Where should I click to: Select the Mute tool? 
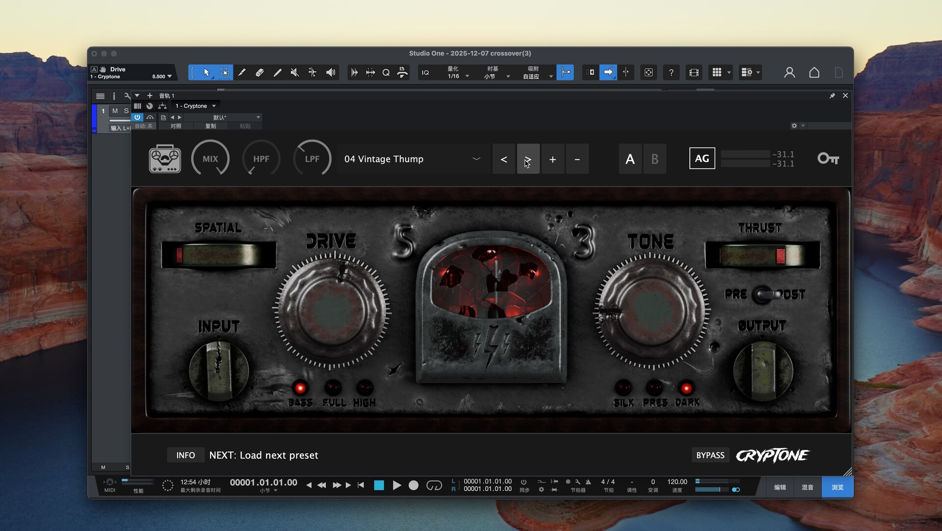(294, 72)
